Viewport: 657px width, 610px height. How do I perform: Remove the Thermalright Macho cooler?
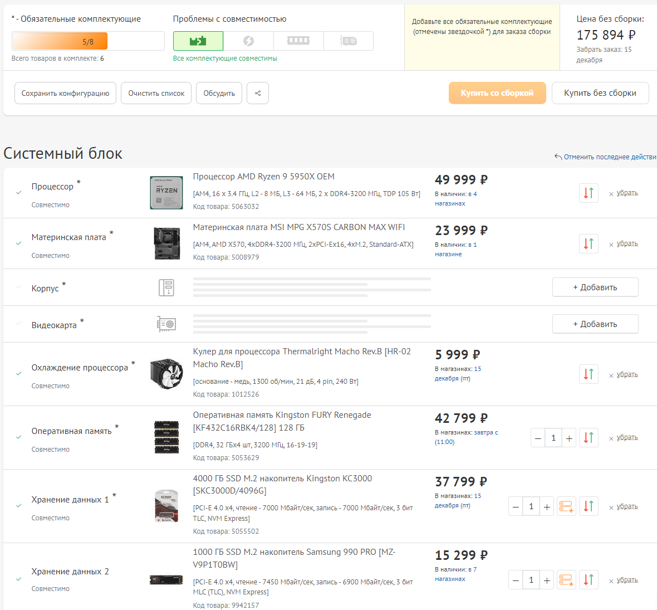tap(626, 374)
